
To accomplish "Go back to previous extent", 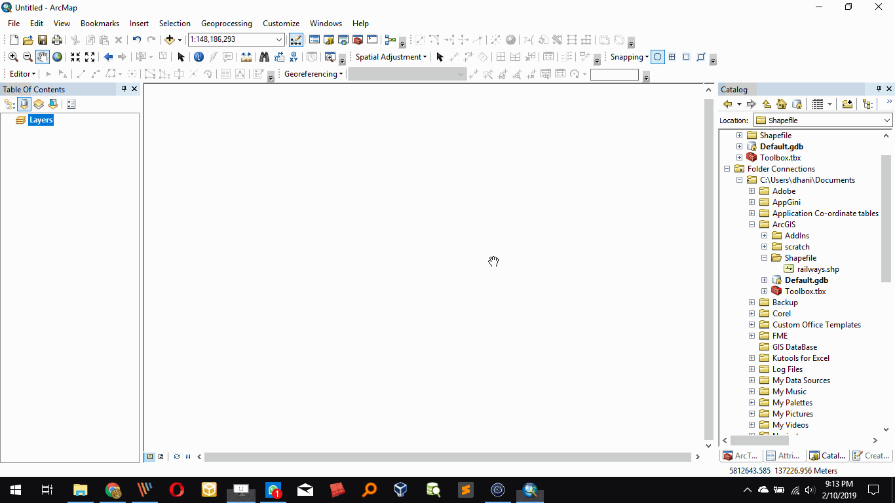I will (108, 57).
